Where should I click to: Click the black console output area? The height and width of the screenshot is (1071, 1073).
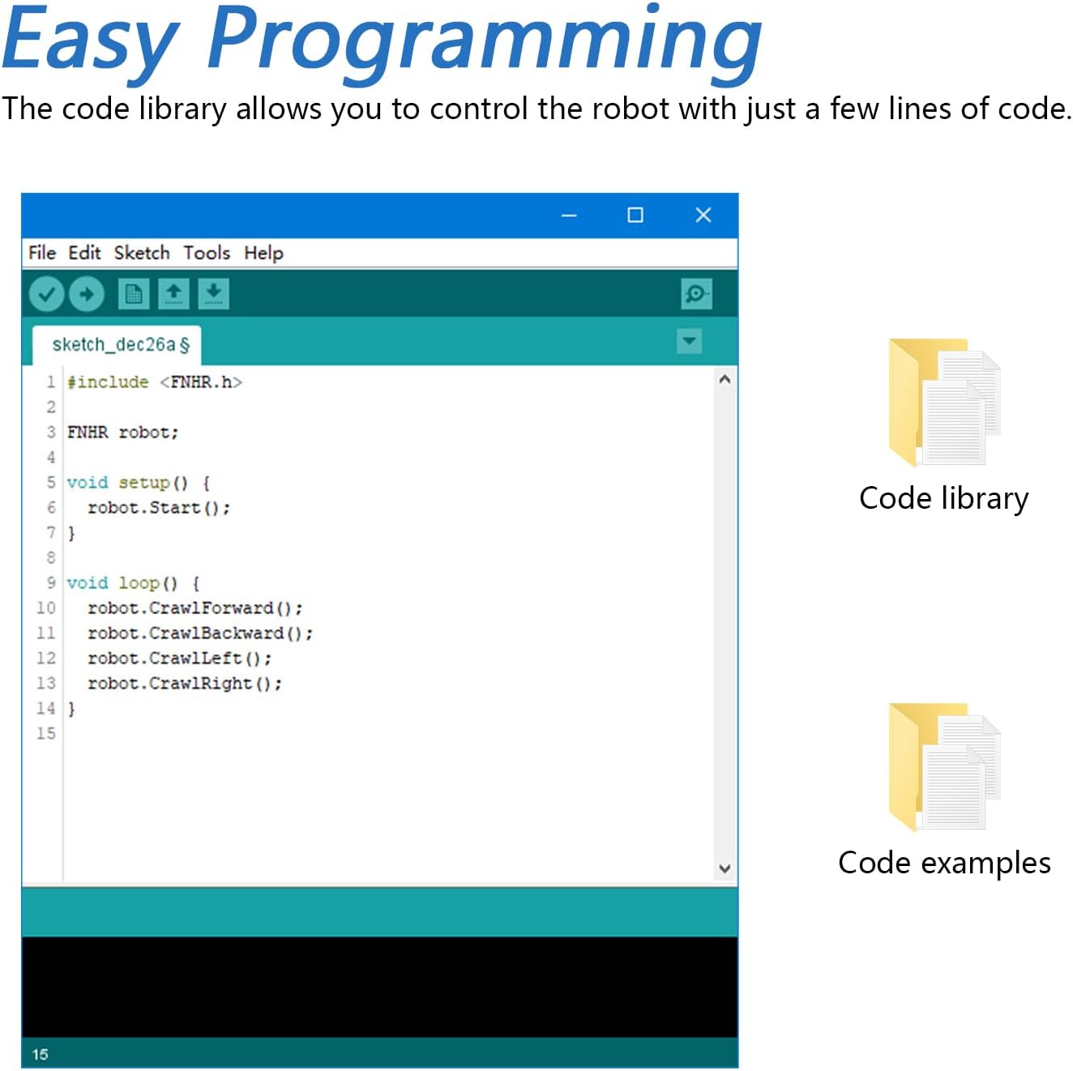379,987
